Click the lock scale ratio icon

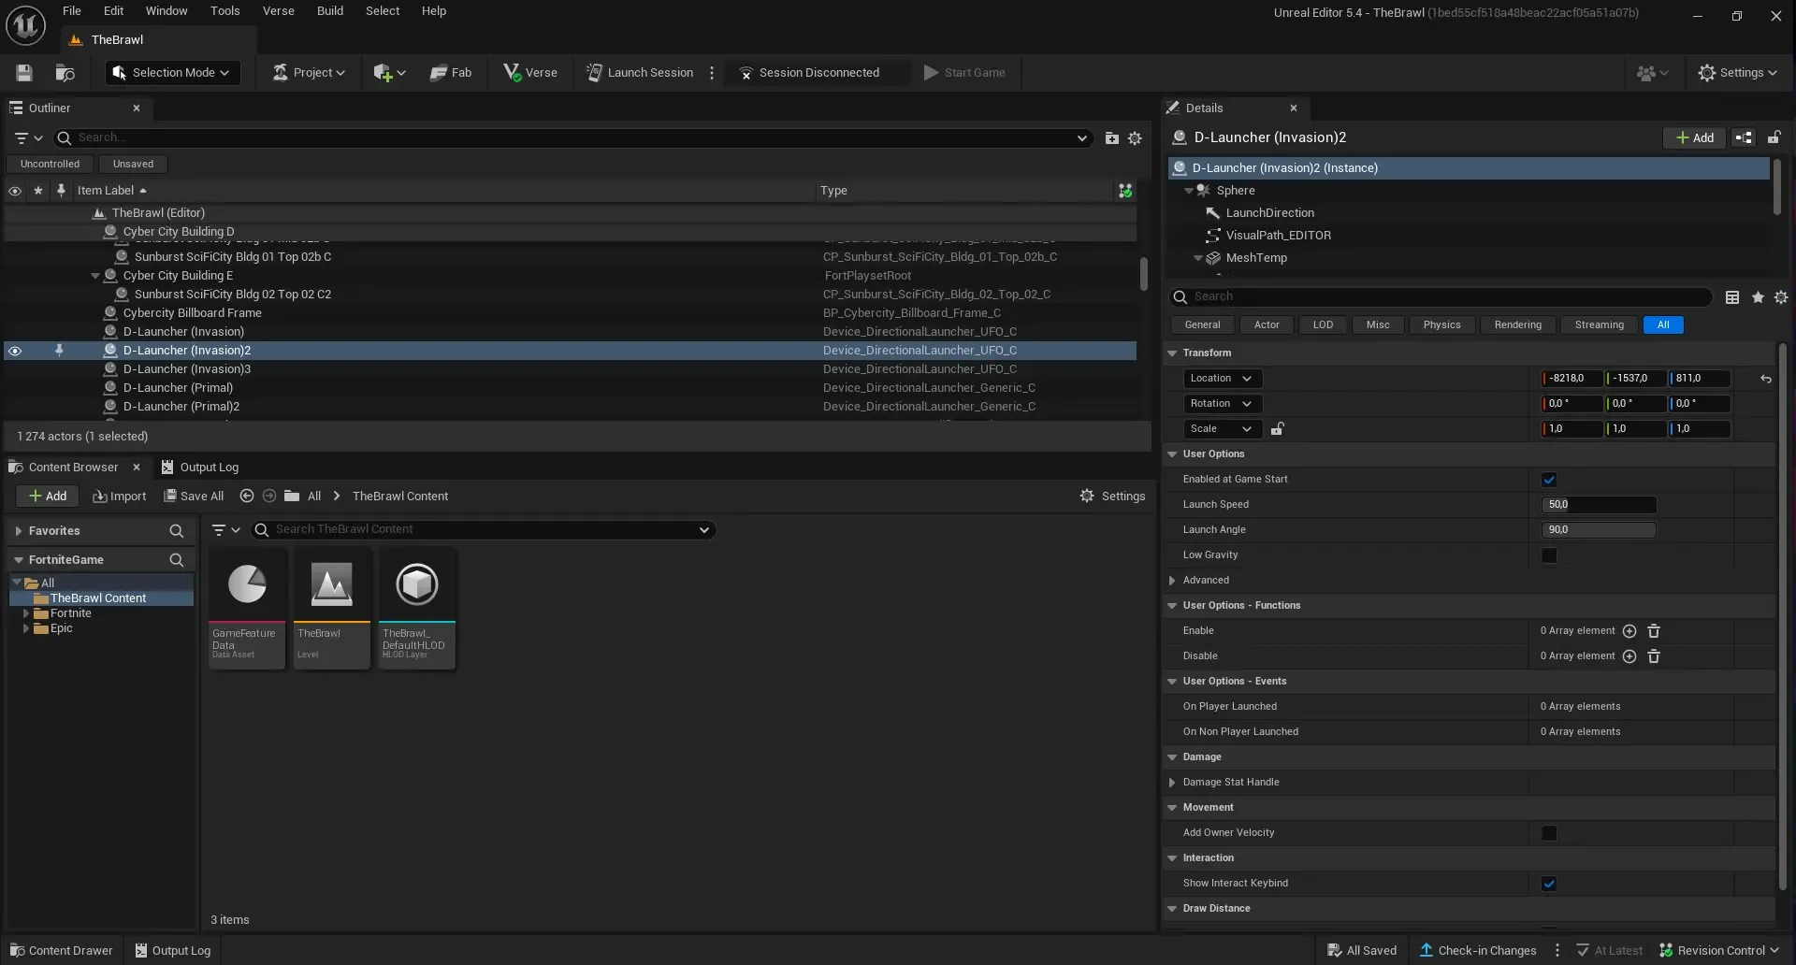[x=1277, y=429]
